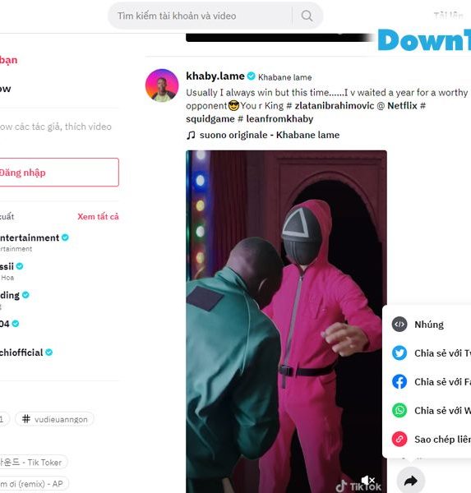Open suggested account ending in chiofficial
This screenshot has height=493, width=471.
point(21,352)
